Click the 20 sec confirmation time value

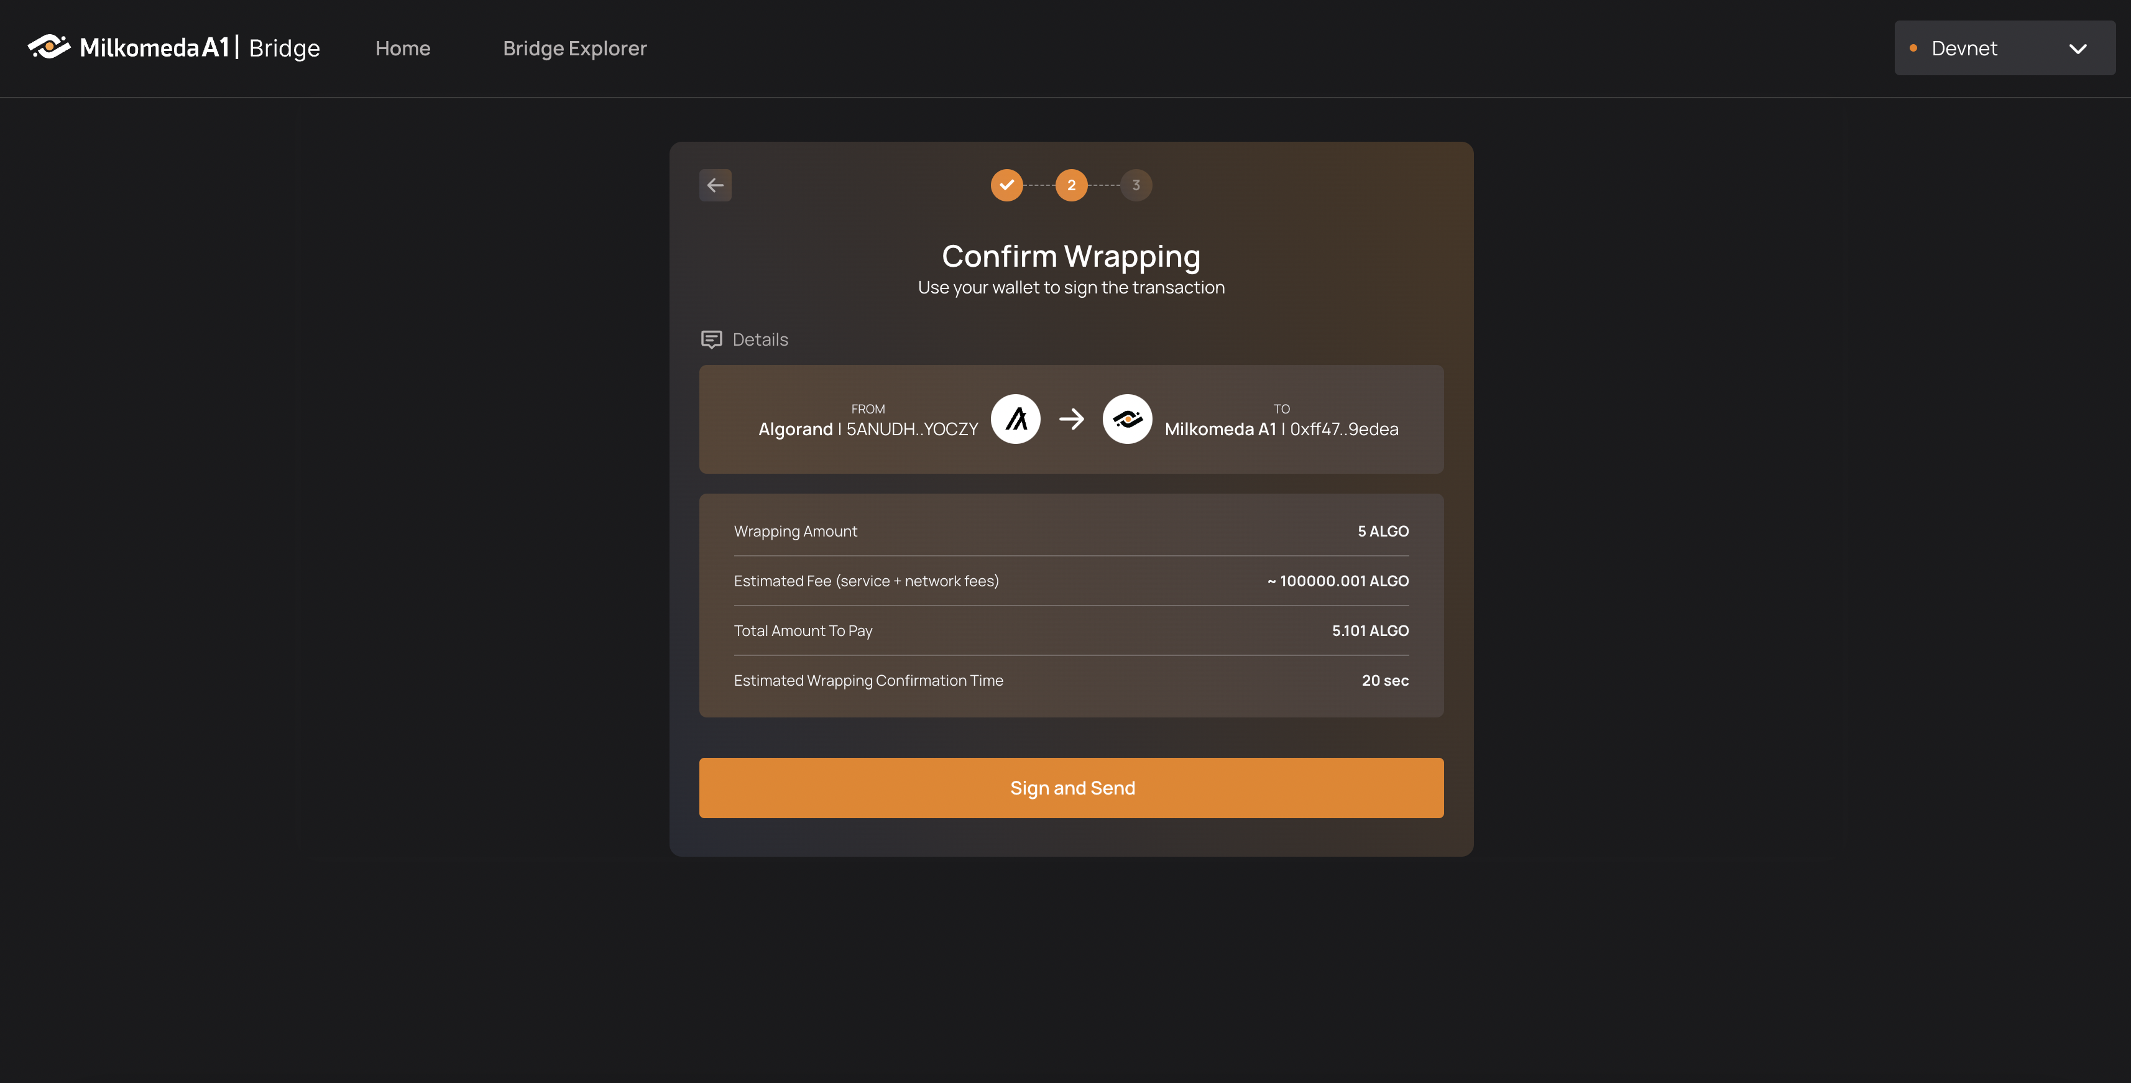click(x=1385, y=680)
